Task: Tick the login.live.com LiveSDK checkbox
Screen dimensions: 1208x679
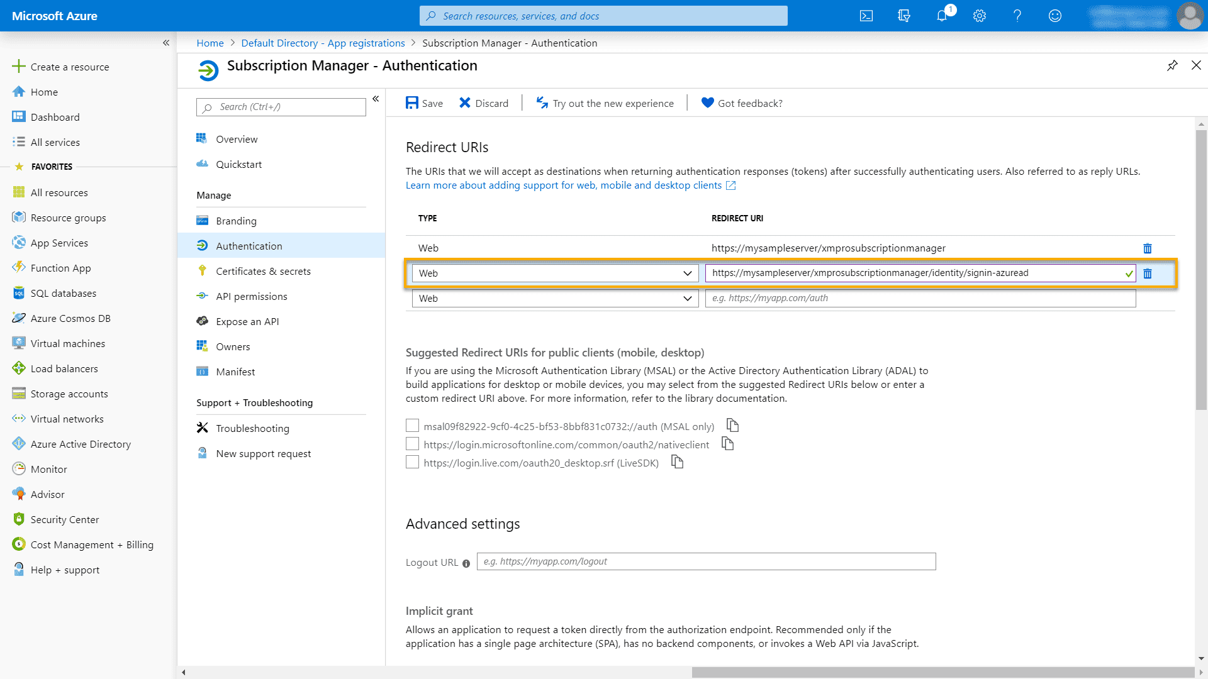Action: (x=412, y=462)
